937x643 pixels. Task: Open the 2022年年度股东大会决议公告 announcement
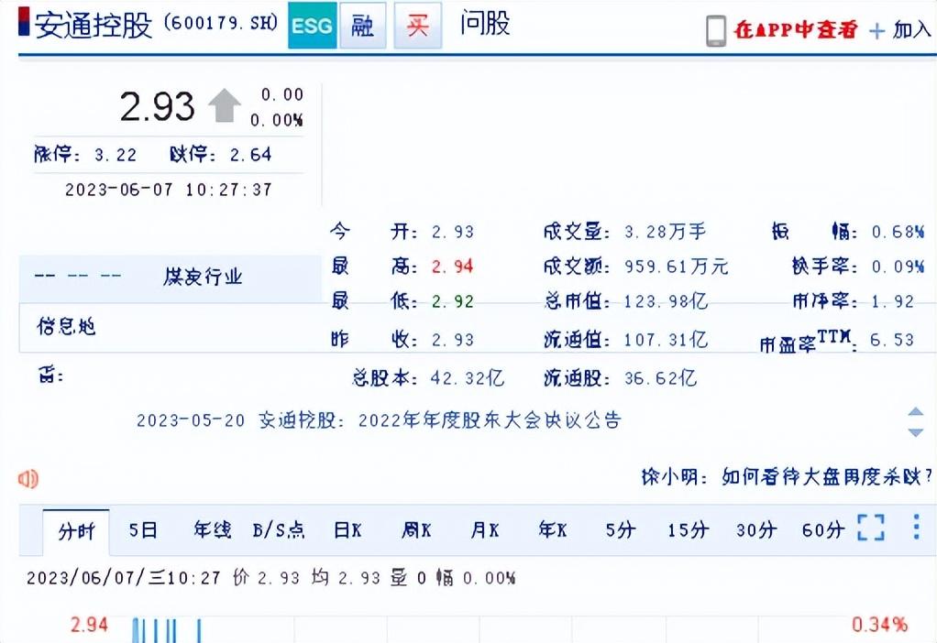pos(490,420)
